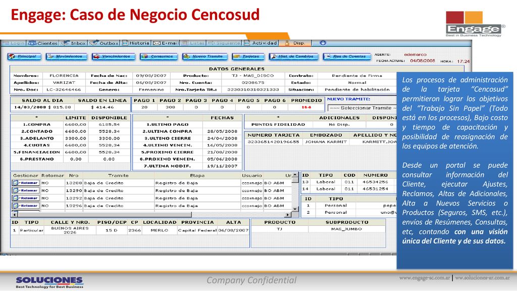Click Retomar for tramite 13292
Screen dimensions: 517x291
(x=26, y=198)
